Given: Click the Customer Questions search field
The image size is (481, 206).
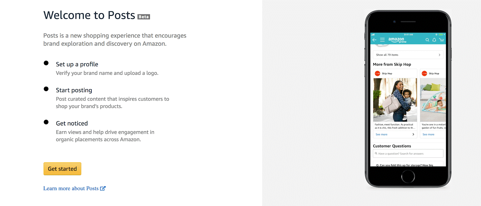Looking at the screenshot, I should (408, 154).
